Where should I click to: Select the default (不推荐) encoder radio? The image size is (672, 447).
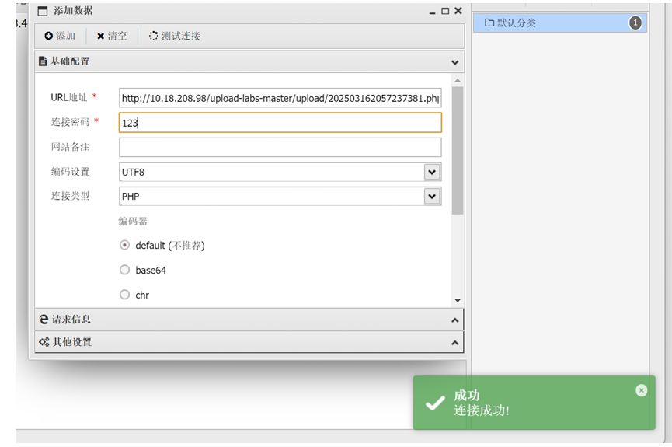coord(124,245)
